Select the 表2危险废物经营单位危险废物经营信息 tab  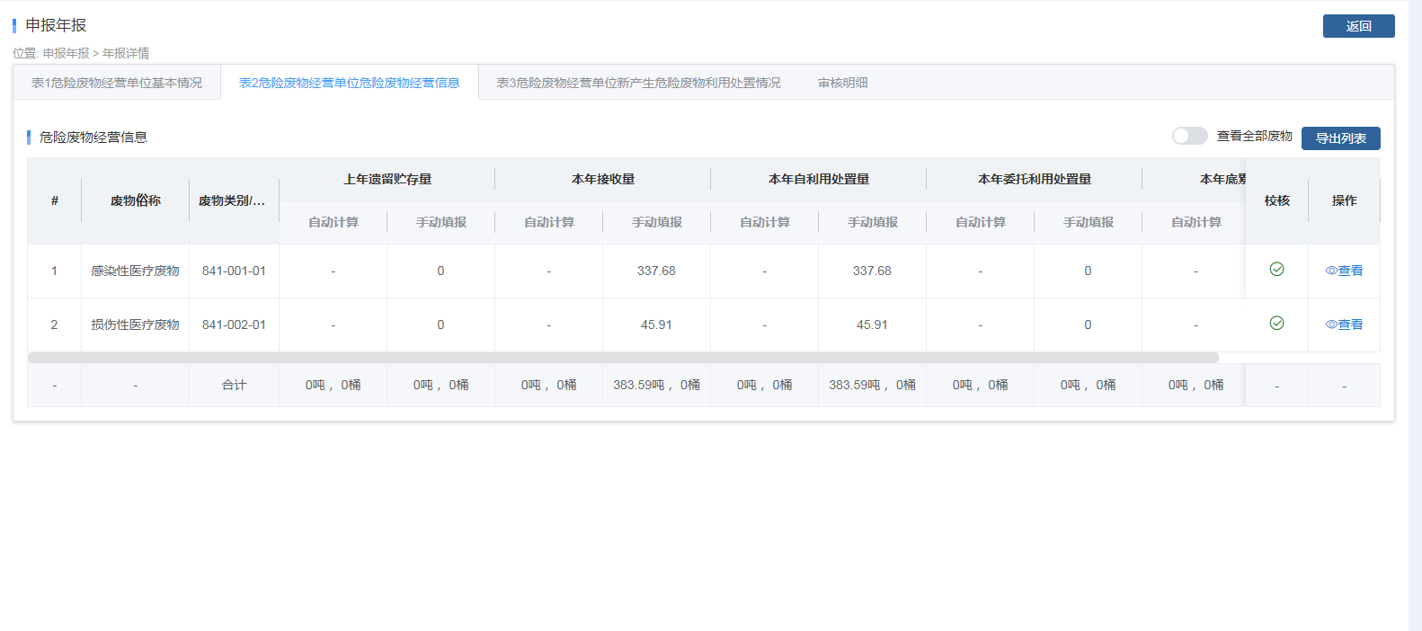[x=349, y=83]
